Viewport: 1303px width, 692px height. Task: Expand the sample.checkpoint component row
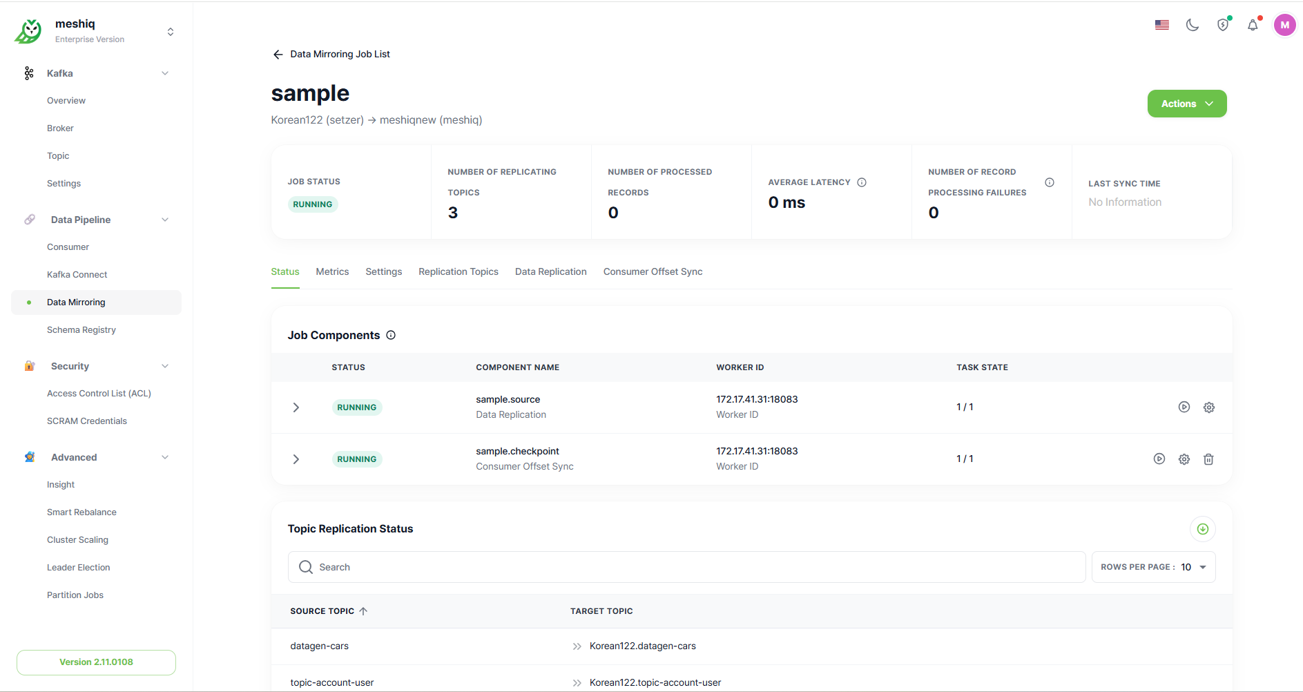[x=296, y=459]
